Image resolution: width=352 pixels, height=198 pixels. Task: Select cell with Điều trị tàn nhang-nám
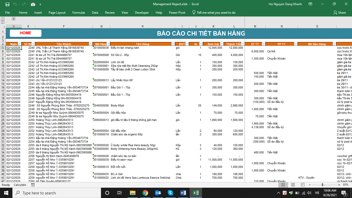point(143,48)
